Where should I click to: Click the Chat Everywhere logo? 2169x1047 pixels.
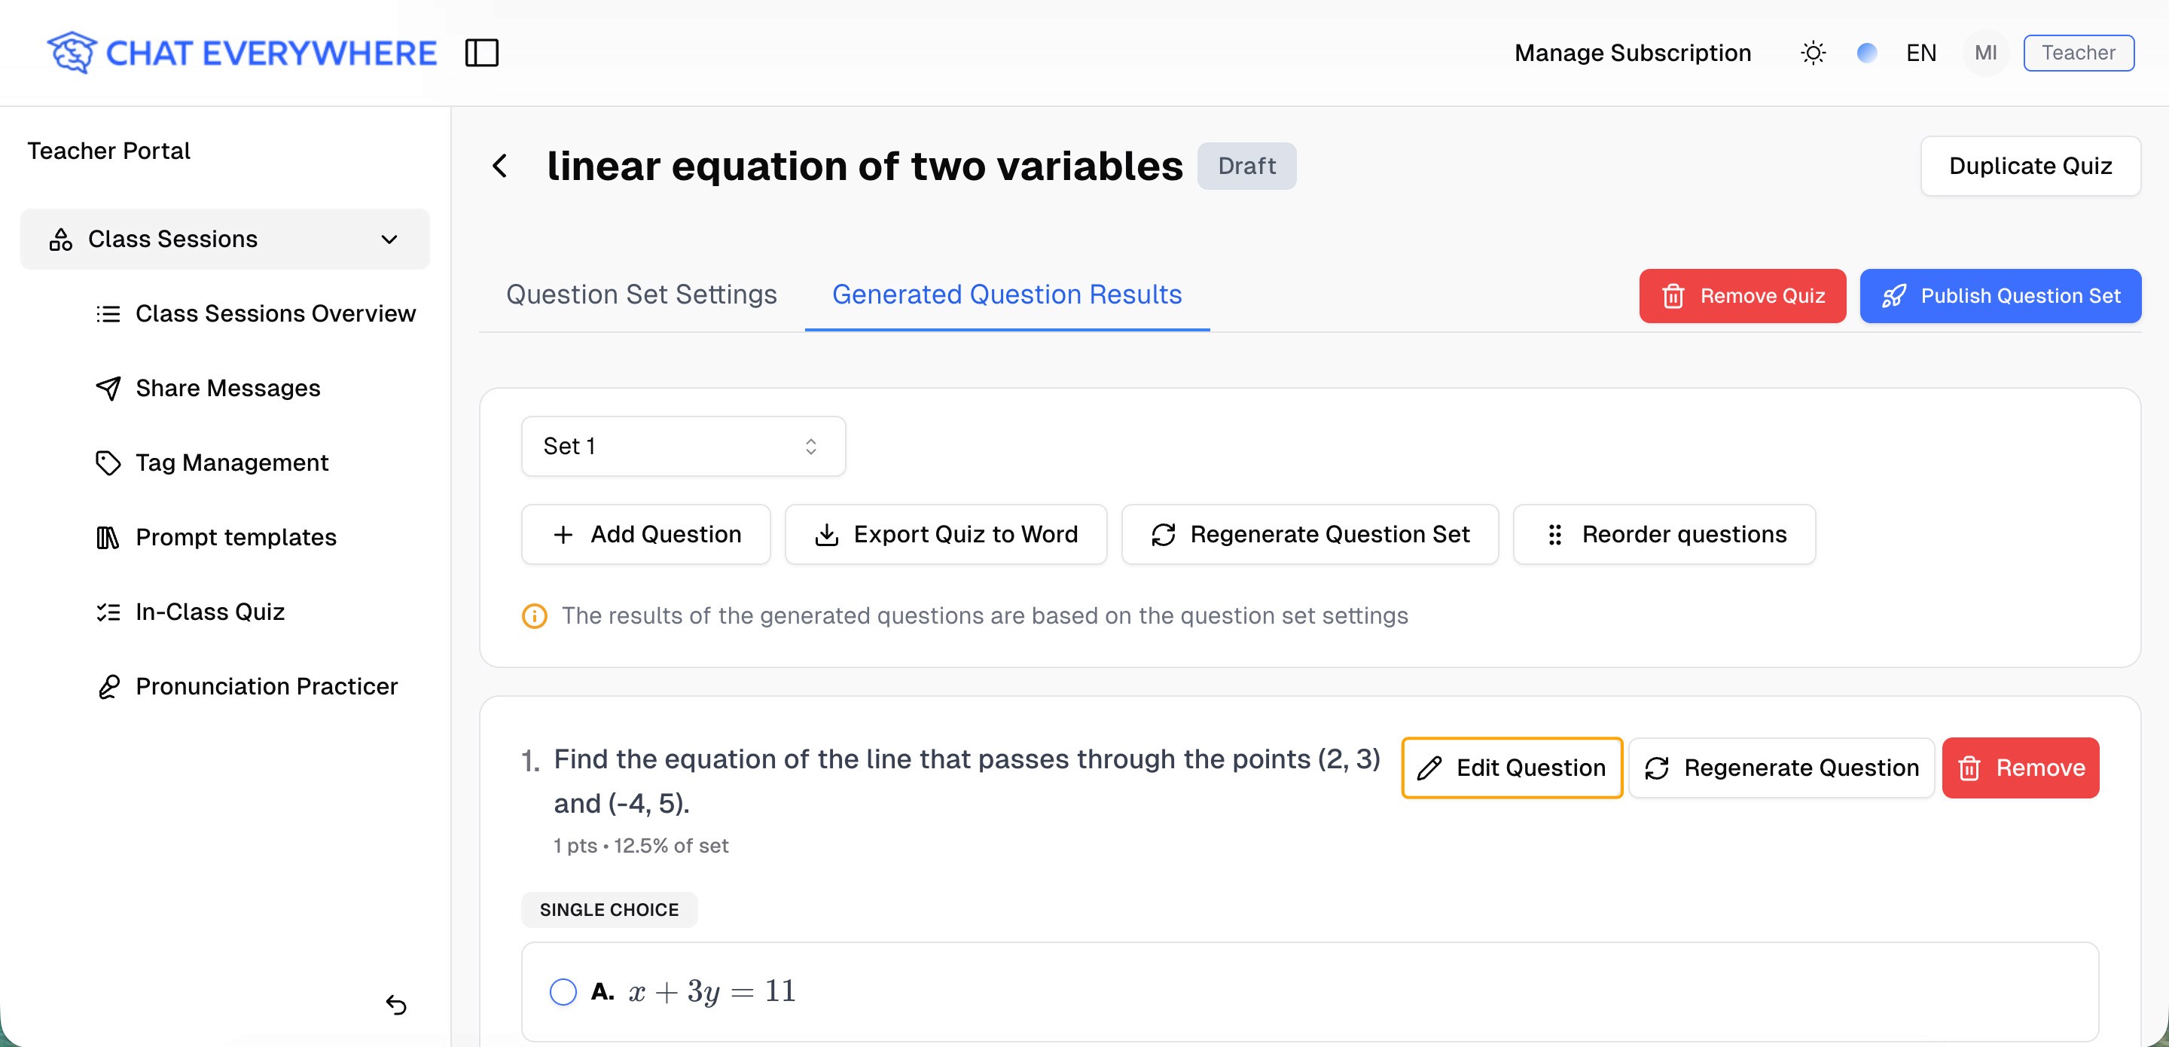(x=242, y=53)
